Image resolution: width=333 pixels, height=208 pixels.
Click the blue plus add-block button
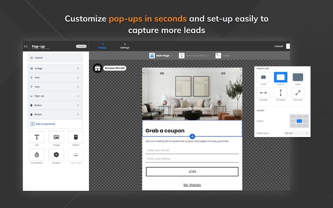[192, 136]
